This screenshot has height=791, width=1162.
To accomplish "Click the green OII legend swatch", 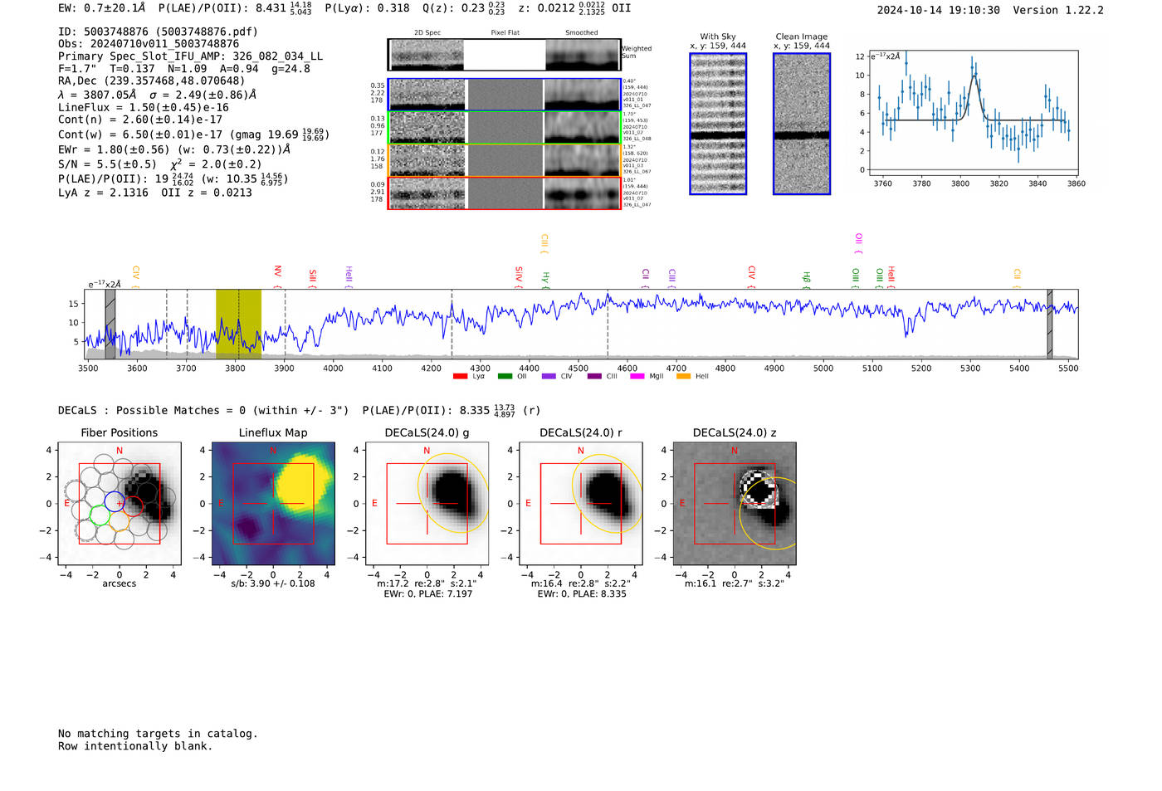I will tap(505, 376).
